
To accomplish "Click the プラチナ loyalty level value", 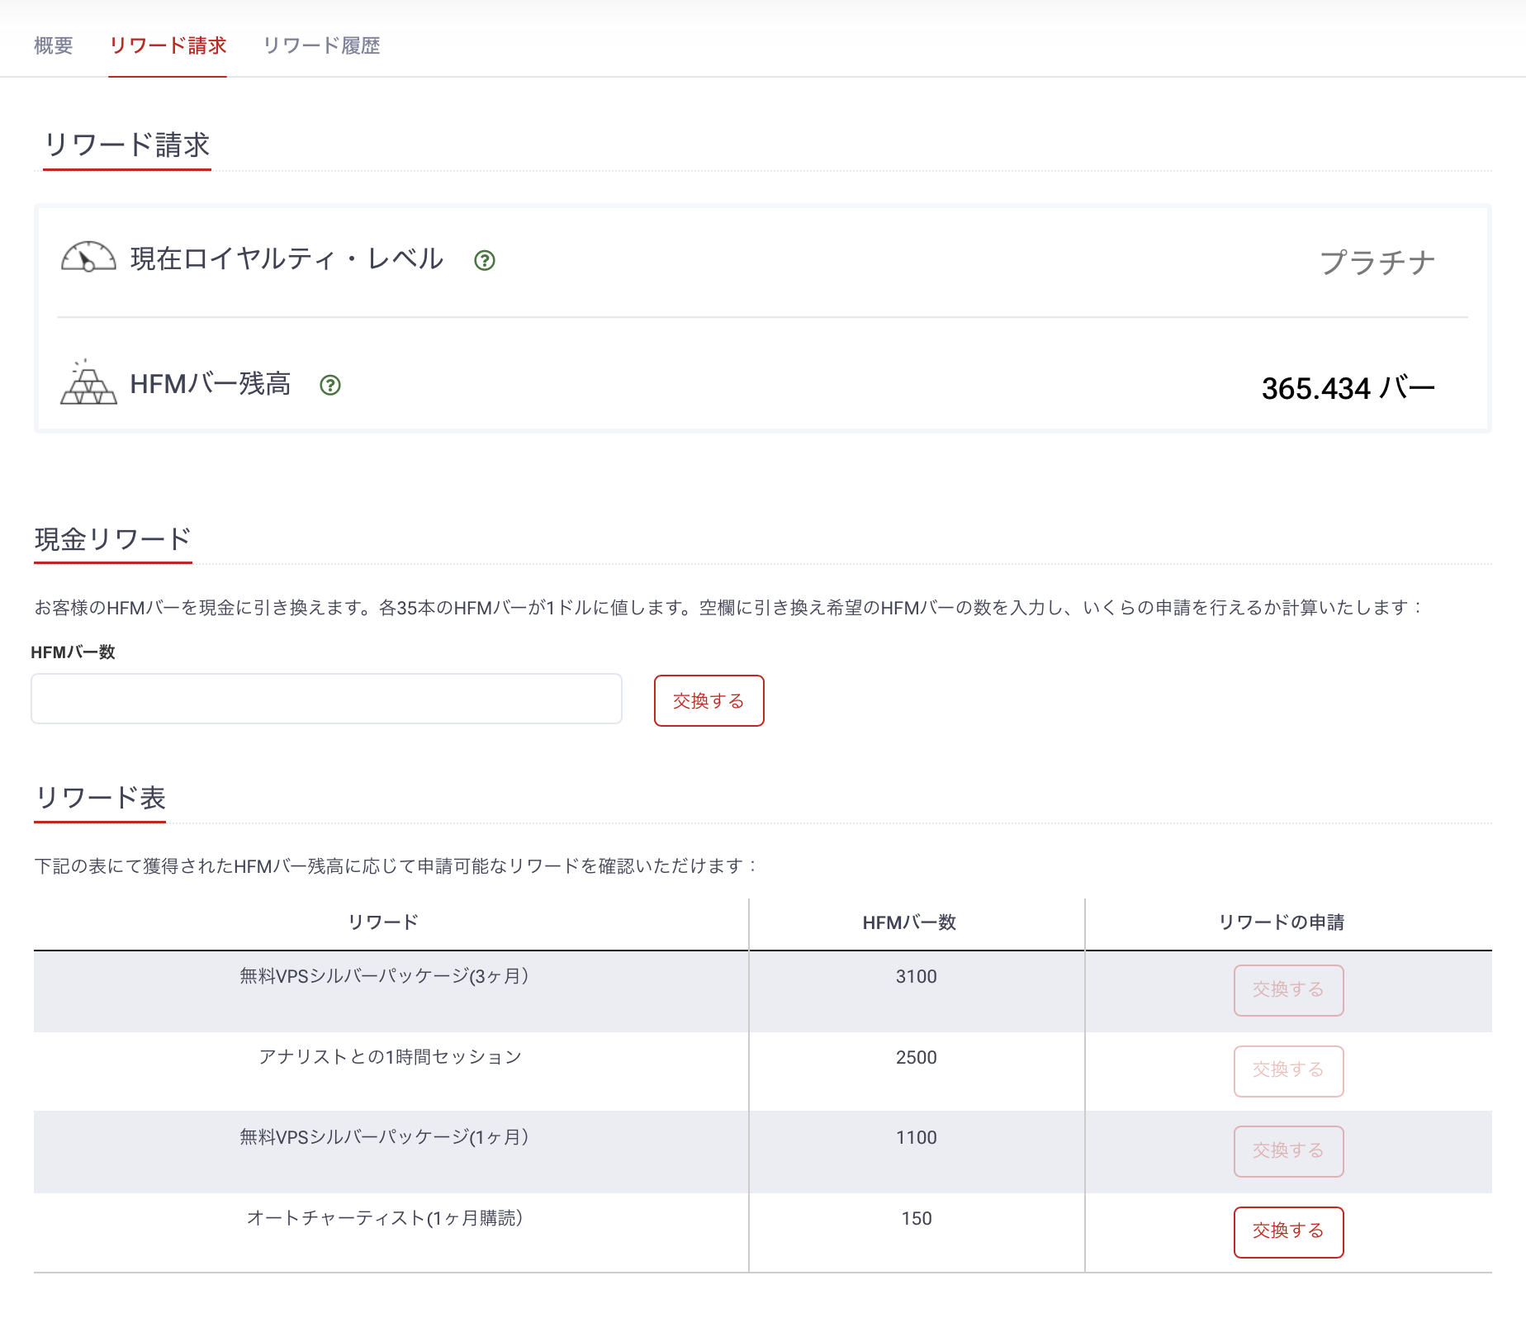I will (1377, 263).
